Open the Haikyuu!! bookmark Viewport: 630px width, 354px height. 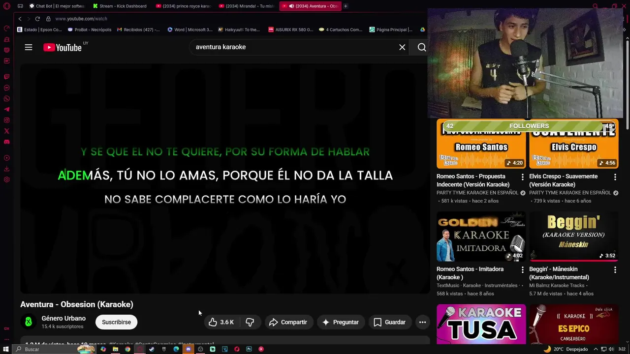click(x=239, y=29)
